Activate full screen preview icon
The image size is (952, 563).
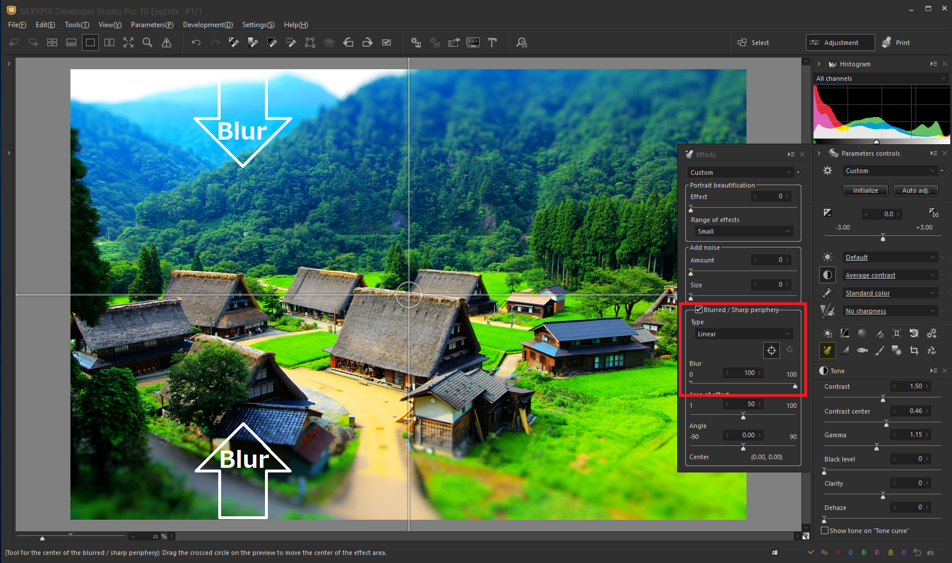pyautogui.click(x=128, y=43)
